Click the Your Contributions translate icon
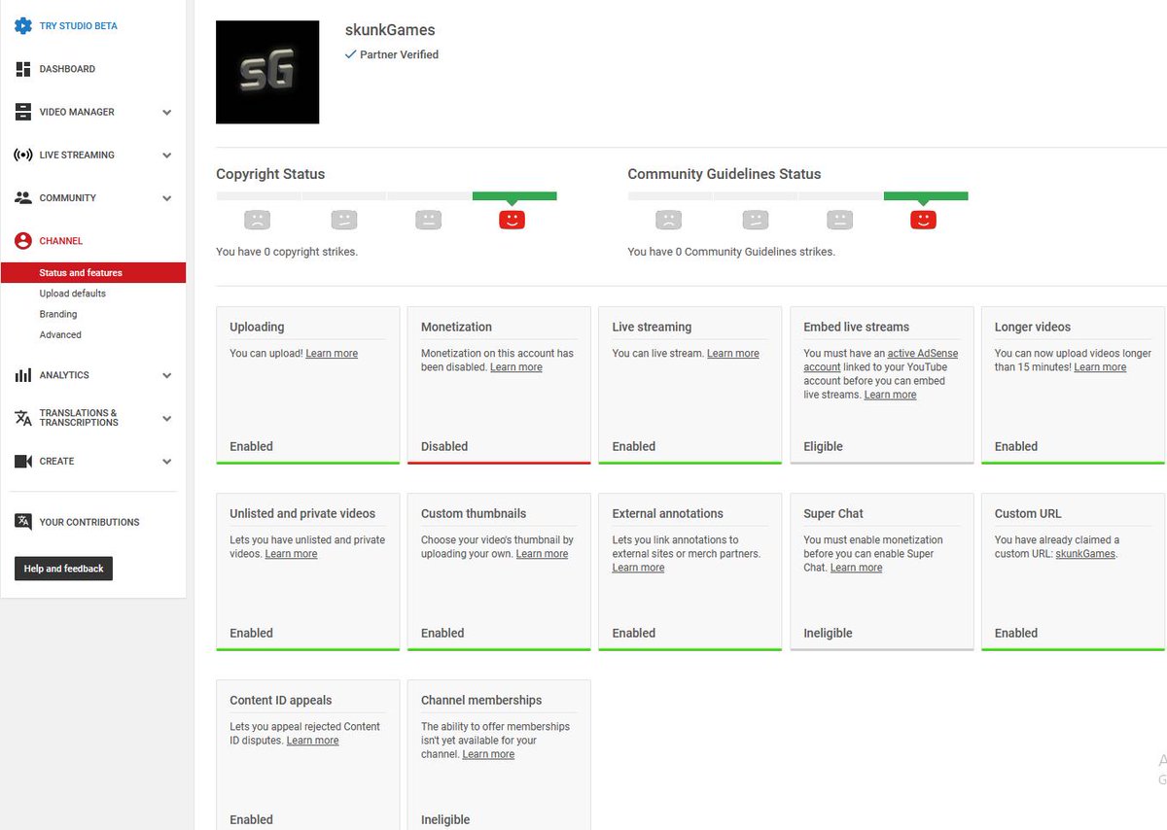 [x=23, y=522]
